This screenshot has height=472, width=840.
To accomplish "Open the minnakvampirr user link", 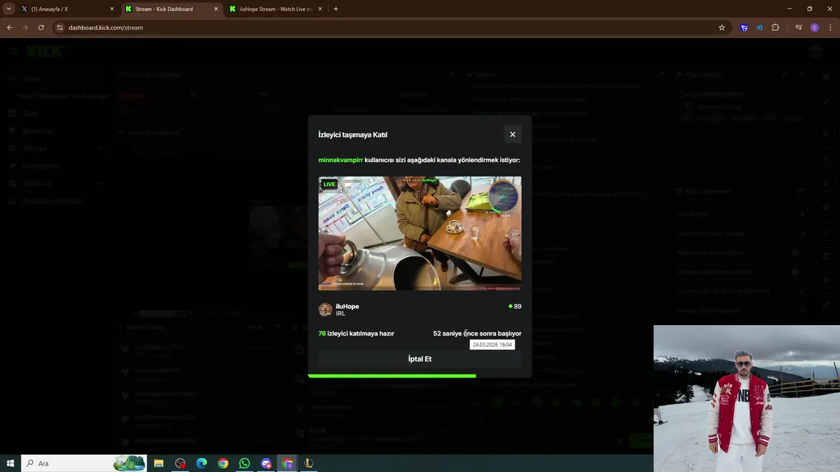I will pyautogui.click(x=341, y=160).
